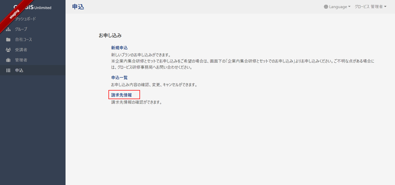Click the list icon beside 申込
The height and width of the screenshot is (185, 395).
pyautogui.click(x=8, y=70)
